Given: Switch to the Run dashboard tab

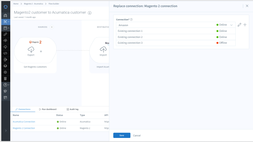Looking at the screenshot, I should pyautogui.click(x=47, y=109).
